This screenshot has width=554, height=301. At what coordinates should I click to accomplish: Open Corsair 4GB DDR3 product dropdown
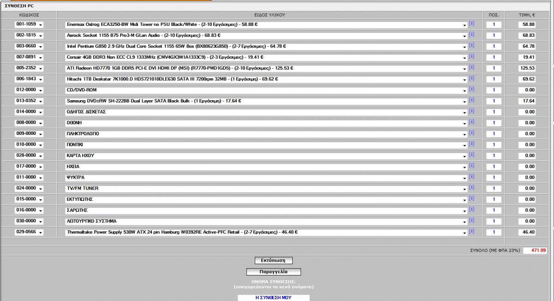point(266,57)
